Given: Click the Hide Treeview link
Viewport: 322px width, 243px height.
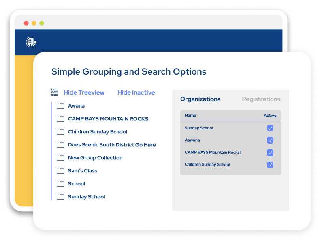Looking at the screenshot, I should point(84,92).
